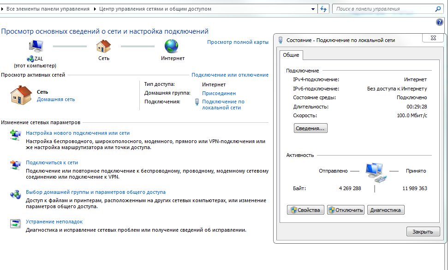This screenshot has height=270, width=448.
Task: Click the Сведения... button
Action: (311, 128)
